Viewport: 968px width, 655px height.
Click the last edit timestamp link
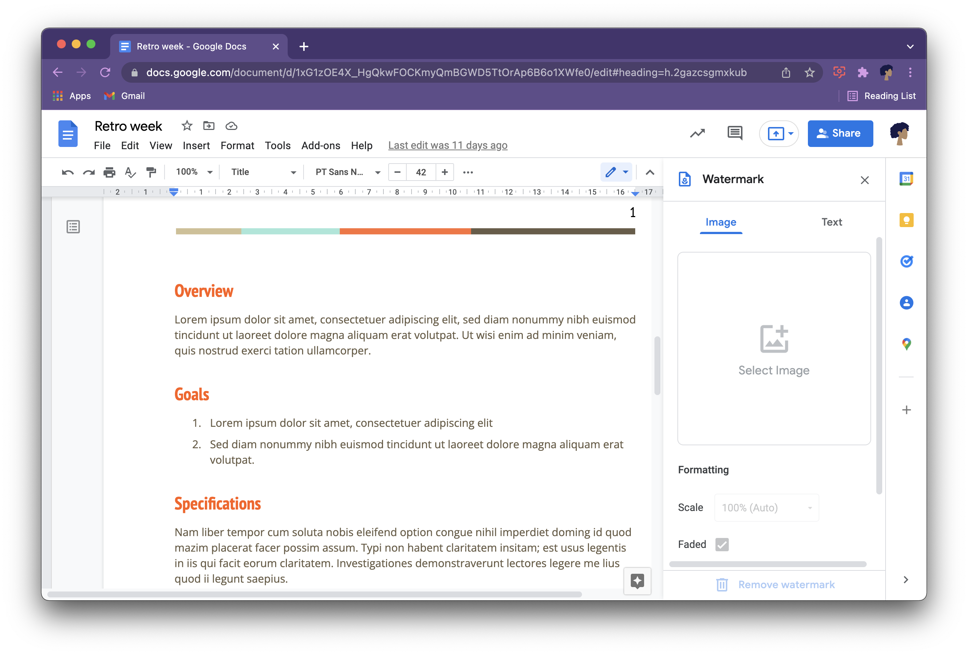pyautogui.click(x=447, y=145)
